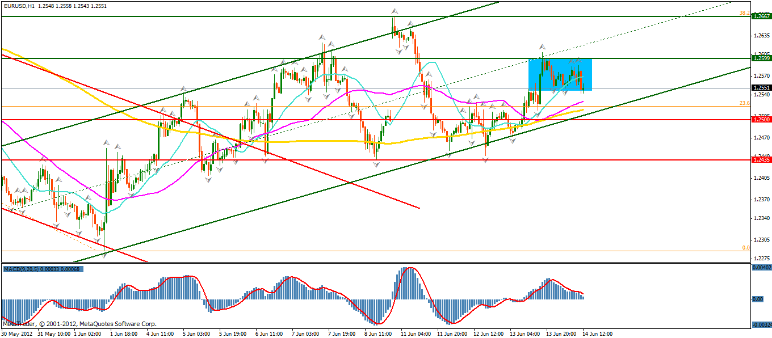
Task: Click the 0.0 Fibonacci level label
Action: 746,248
